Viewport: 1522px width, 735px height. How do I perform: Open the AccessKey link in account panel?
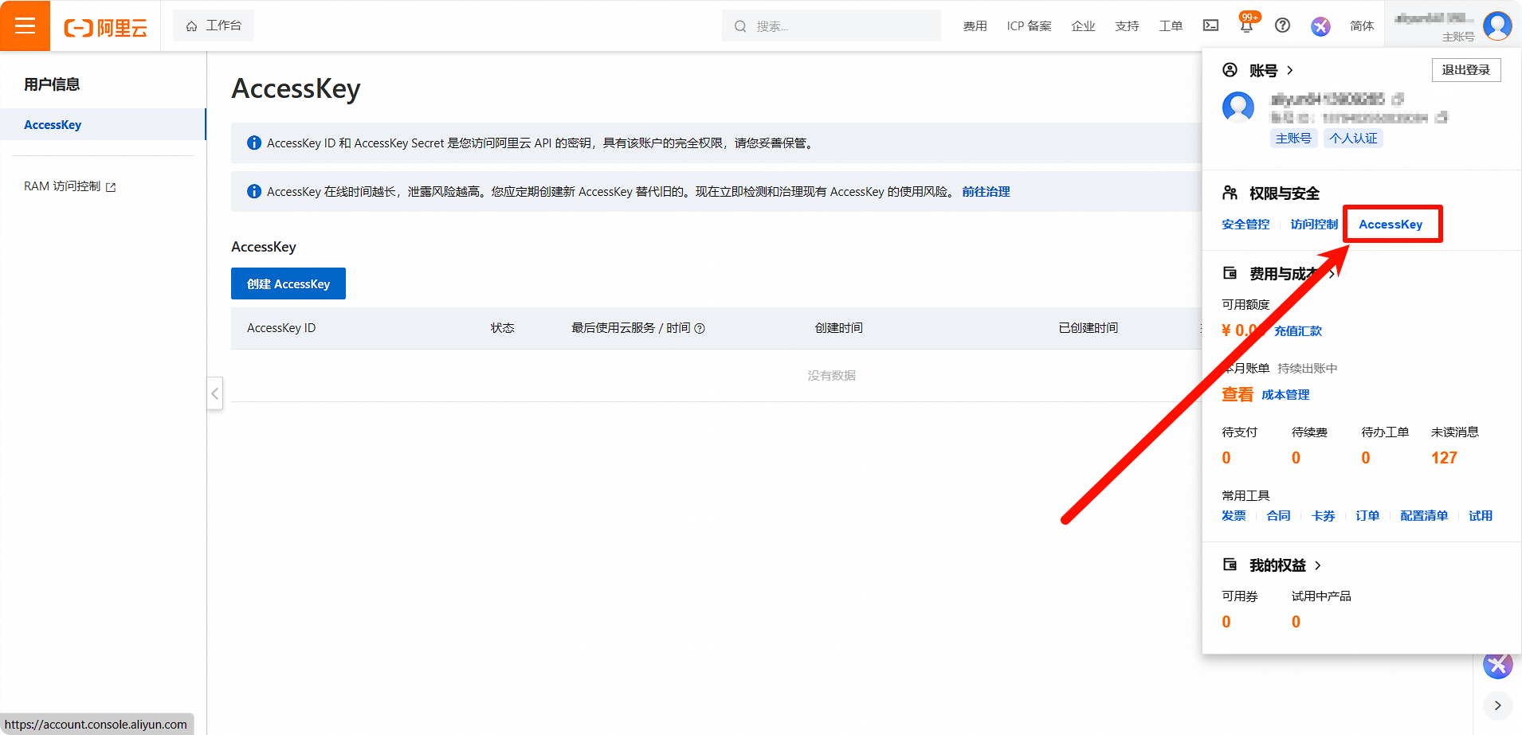point(1391,225)
